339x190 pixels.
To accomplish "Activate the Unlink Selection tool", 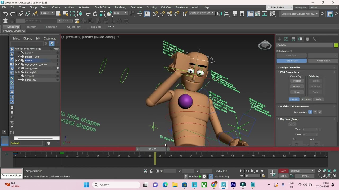I will (28, 14).
